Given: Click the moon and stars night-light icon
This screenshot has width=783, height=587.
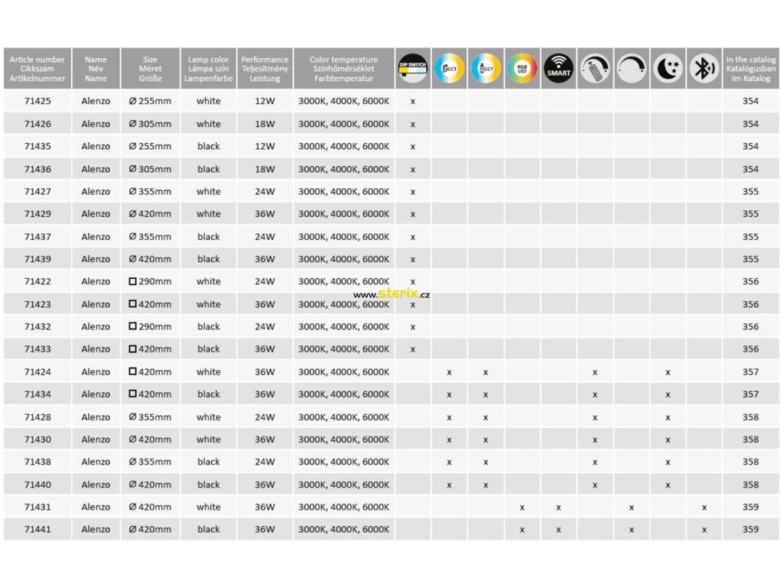Looking at the screenshot, I should (668, 69).
